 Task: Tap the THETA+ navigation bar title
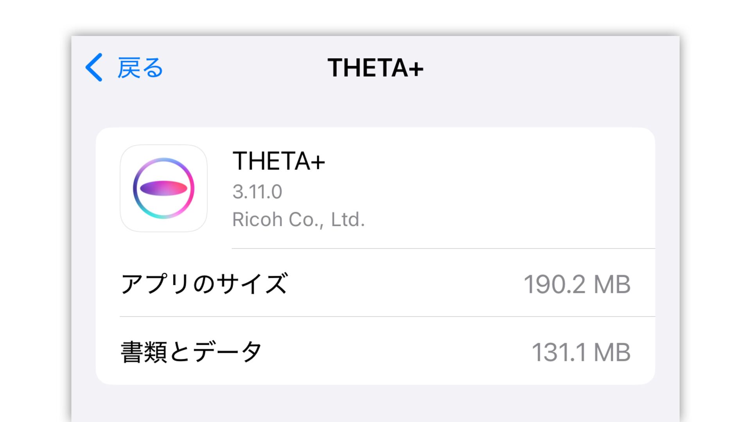point(375,68)
